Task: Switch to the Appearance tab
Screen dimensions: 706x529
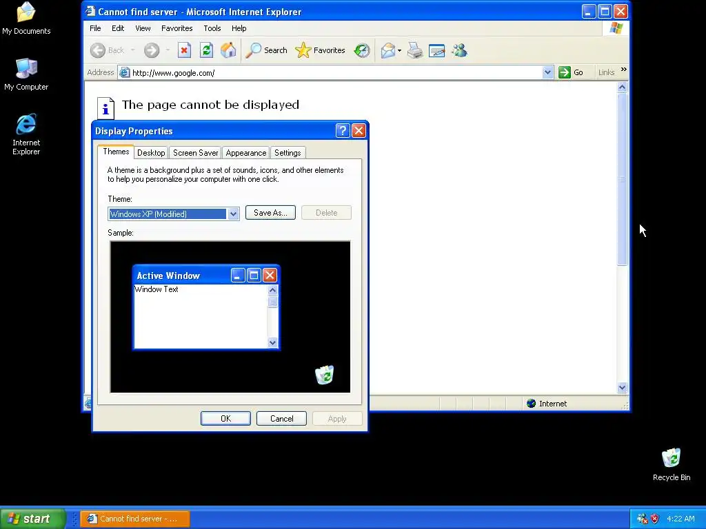Action: (x=246, y=153)
